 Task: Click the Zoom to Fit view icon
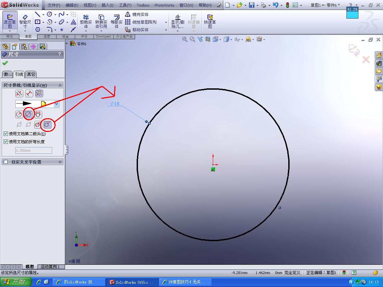coord(185,39)
